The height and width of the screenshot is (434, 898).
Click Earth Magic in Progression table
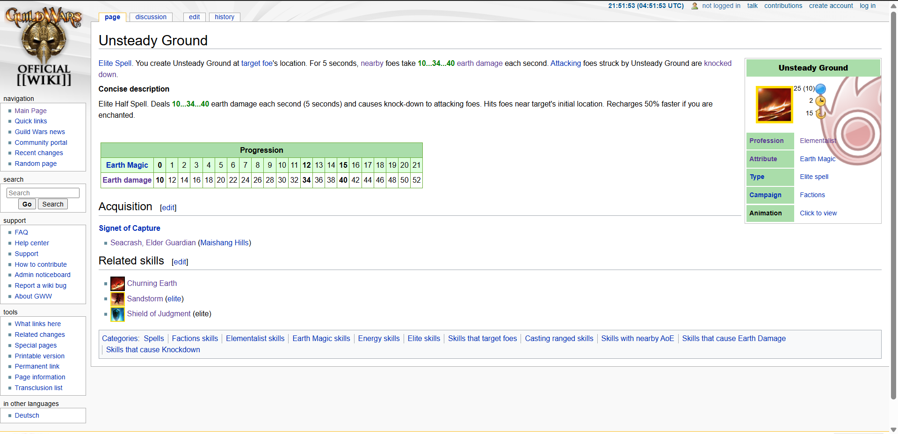(x=127, y=165)
